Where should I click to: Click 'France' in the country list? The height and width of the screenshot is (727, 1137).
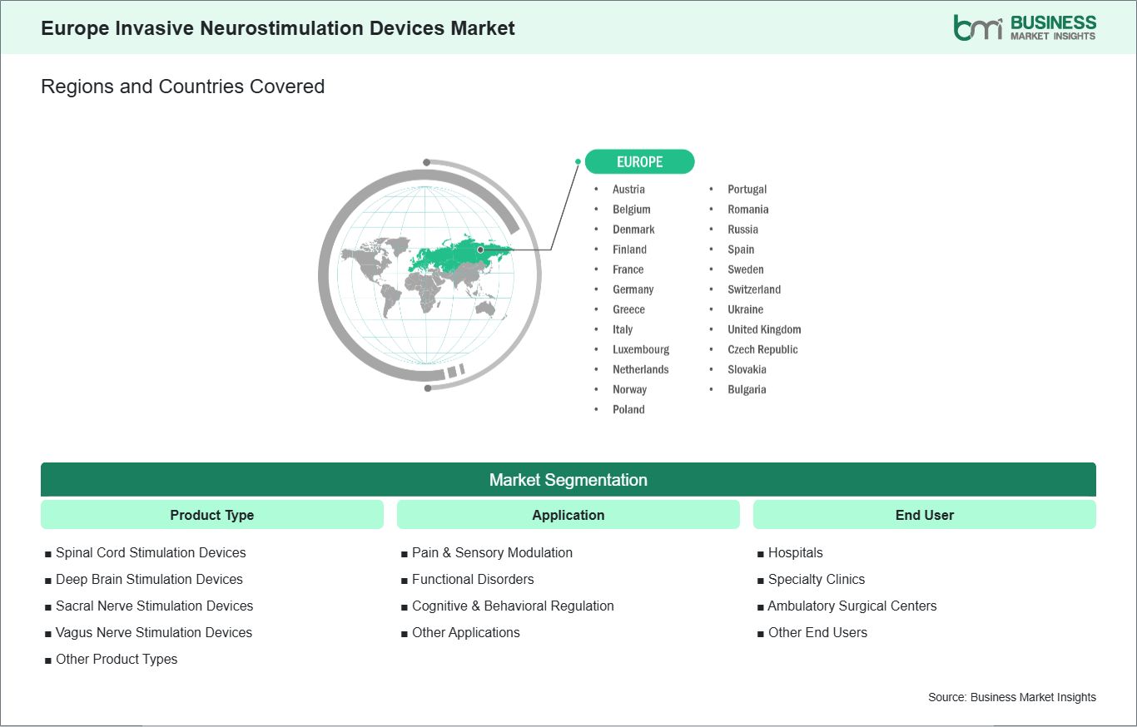tap(628, 270)
